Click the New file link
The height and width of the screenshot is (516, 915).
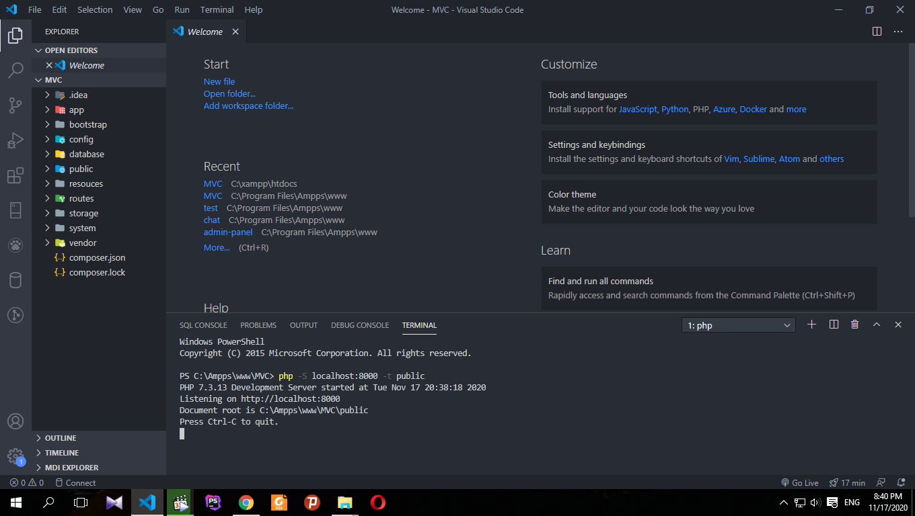pos(219,81)
